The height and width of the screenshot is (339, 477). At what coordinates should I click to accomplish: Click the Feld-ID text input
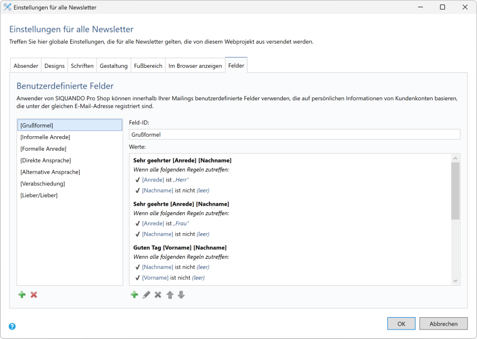[x=294, y=134]
